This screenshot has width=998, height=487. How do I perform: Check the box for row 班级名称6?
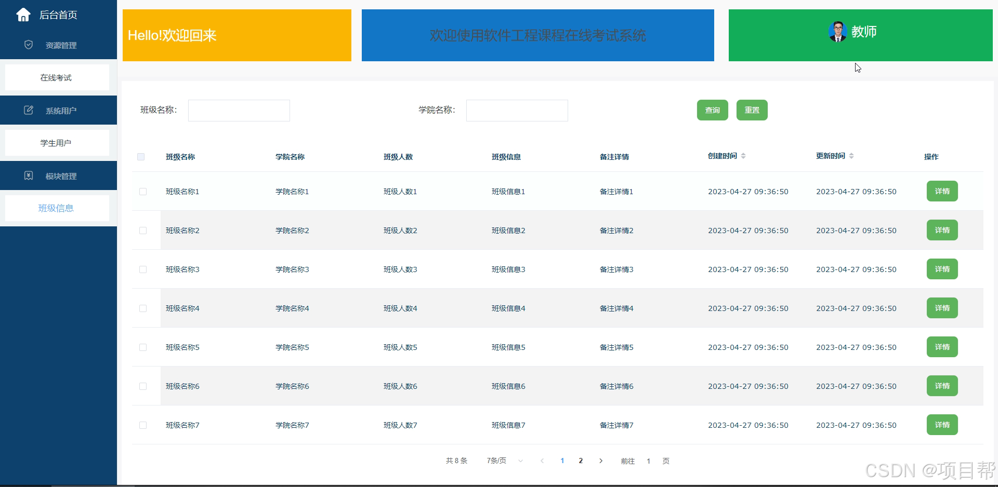(143, 386)
